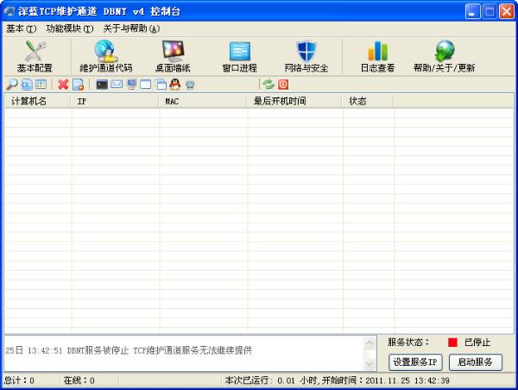Click the red power shutdown icon
The width and height of the screenshot is (518, 390).
(x=282, y=85)
